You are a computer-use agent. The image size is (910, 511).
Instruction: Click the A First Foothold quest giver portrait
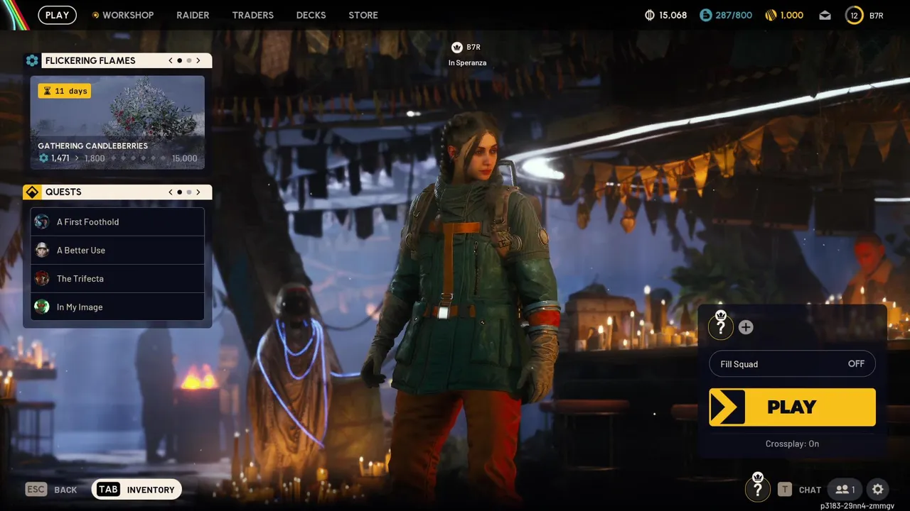[x=42, y=221]
